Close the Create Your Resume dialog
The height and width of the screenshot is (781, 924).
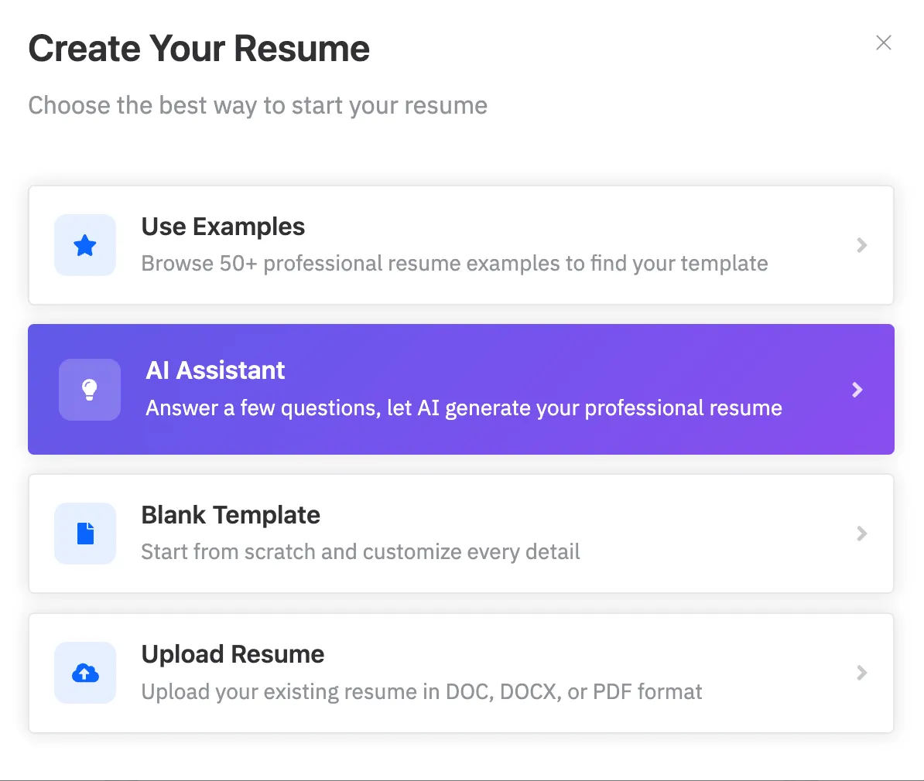coord(883,43)
